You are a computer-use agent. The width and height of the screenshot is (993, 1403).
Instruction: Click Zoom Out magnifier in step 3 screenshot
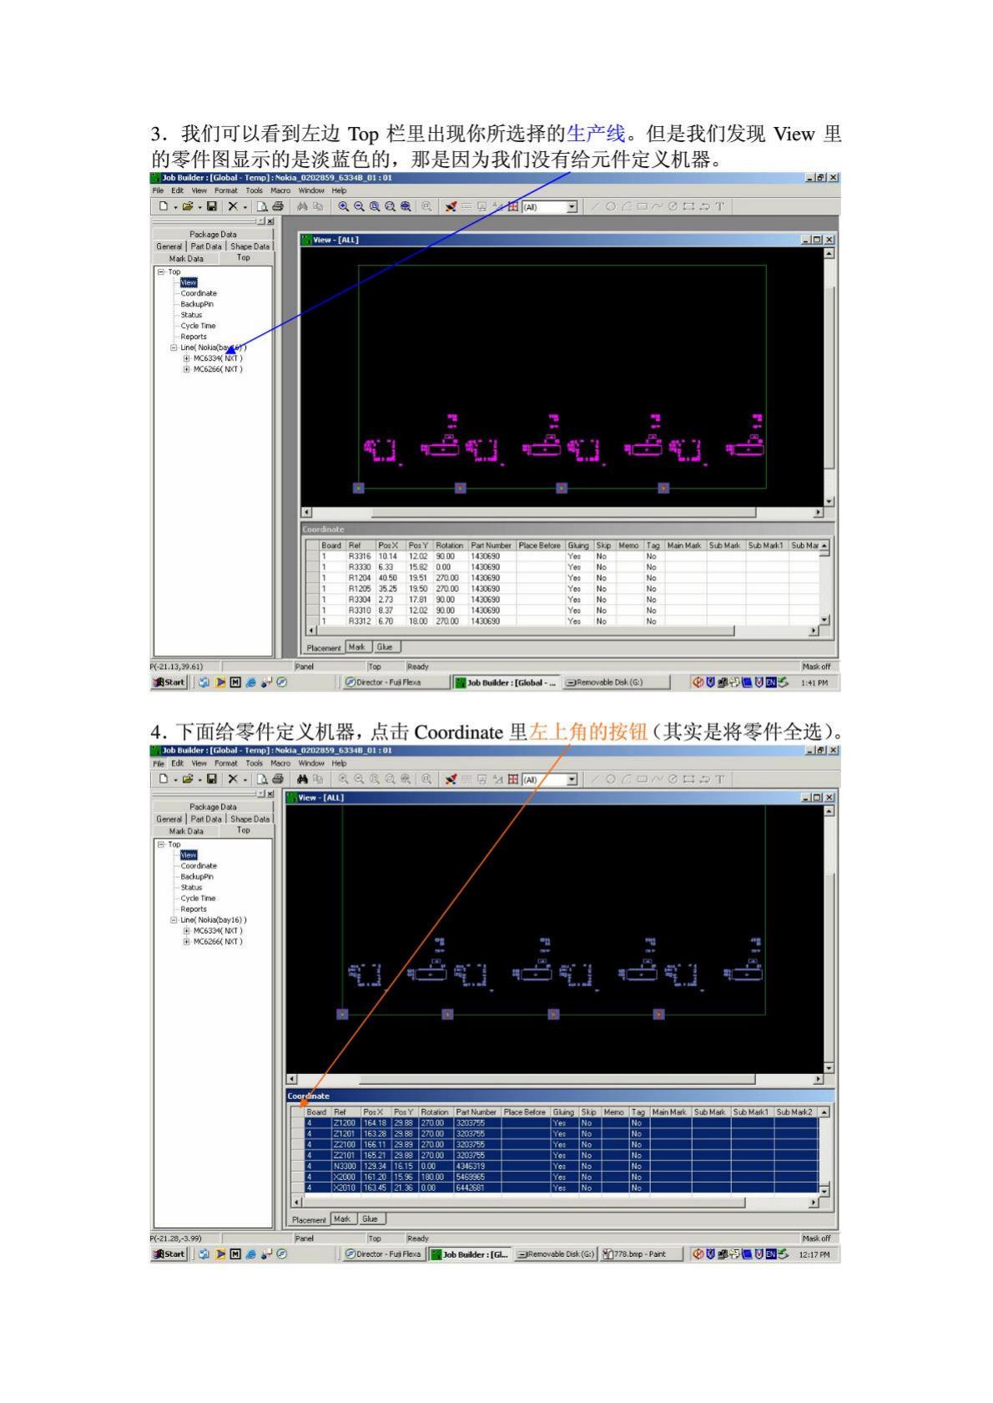click(359, 206)
